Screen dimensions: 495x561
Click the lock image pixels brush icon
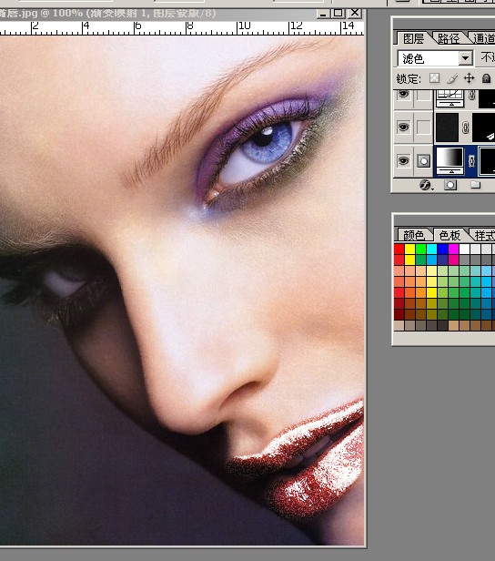[452, 78]
